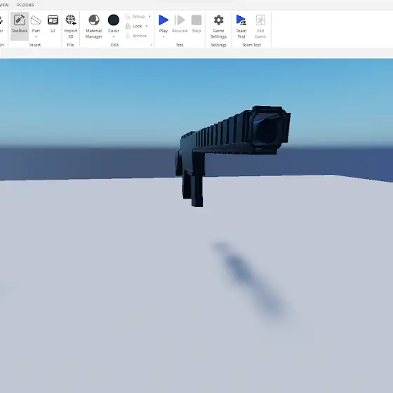Viewport: 393px width, 393px height.
Task: Open the Group dropdown arrow
Action: (x=149, y=17)
